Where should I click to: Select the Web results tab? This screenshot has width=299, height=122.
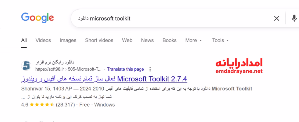(x=127, y=40)
